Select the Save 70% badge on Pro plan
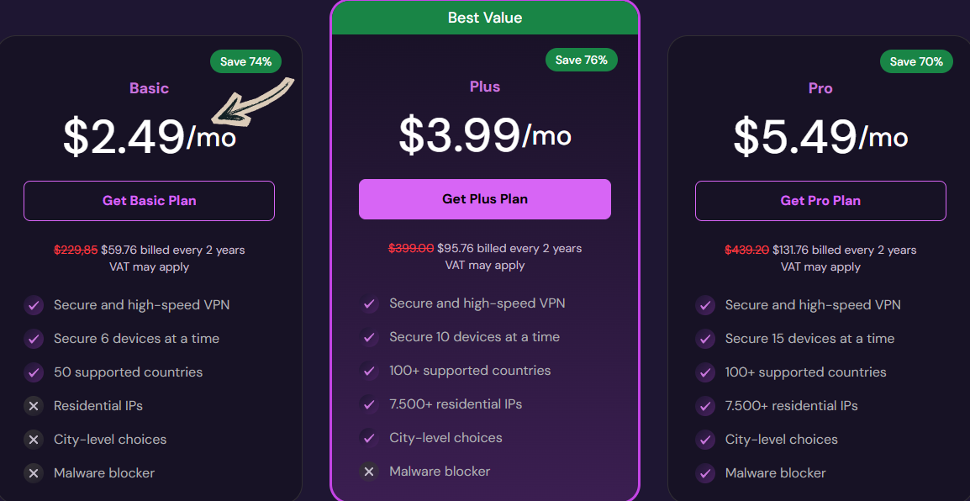The height and width of the screenshot is (501, 970). pos(916,61)
